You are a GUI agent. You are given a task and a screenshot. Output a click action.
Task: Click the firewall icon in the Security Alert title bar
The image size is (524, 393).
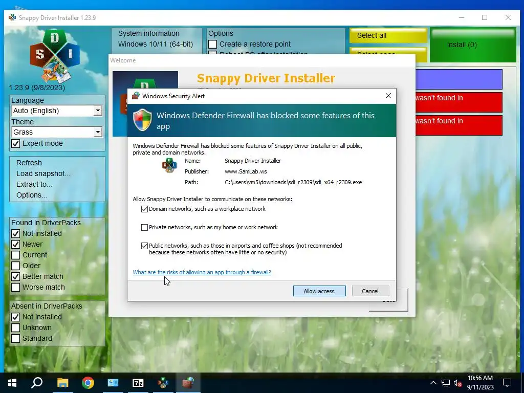(135, 96)
